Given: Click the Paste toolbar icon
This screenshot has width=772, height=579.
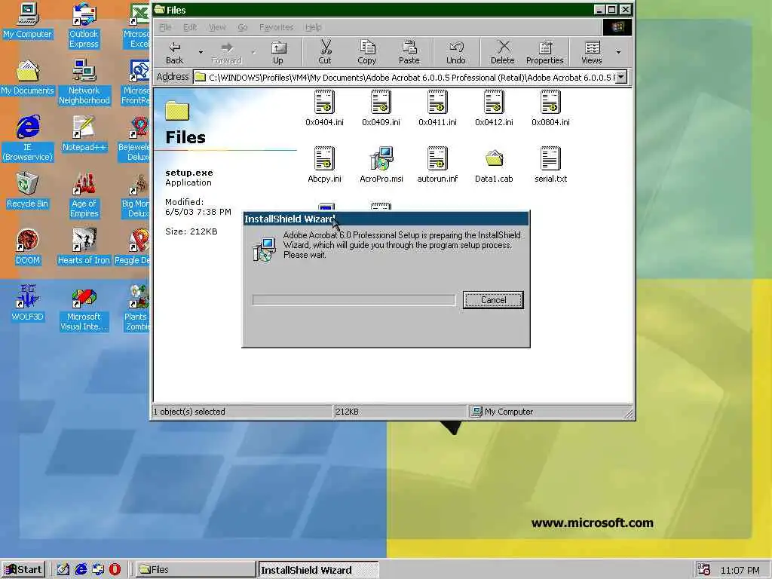Looking at the screenshot, I should (x=409, y=52).
